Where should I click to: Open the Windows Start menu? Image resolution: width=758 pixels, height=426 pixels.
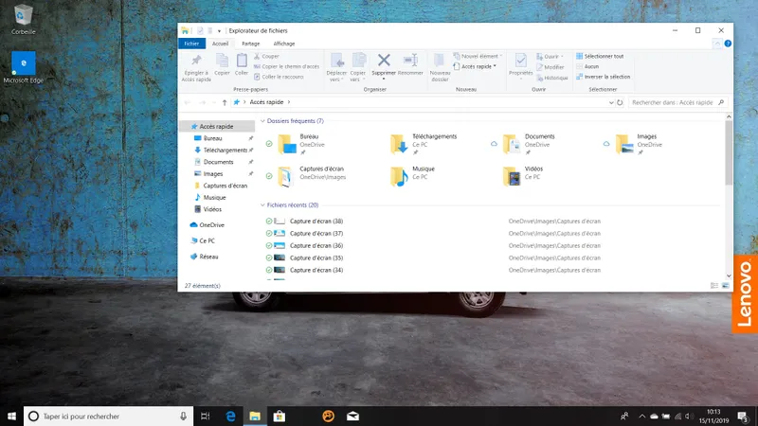11,417
